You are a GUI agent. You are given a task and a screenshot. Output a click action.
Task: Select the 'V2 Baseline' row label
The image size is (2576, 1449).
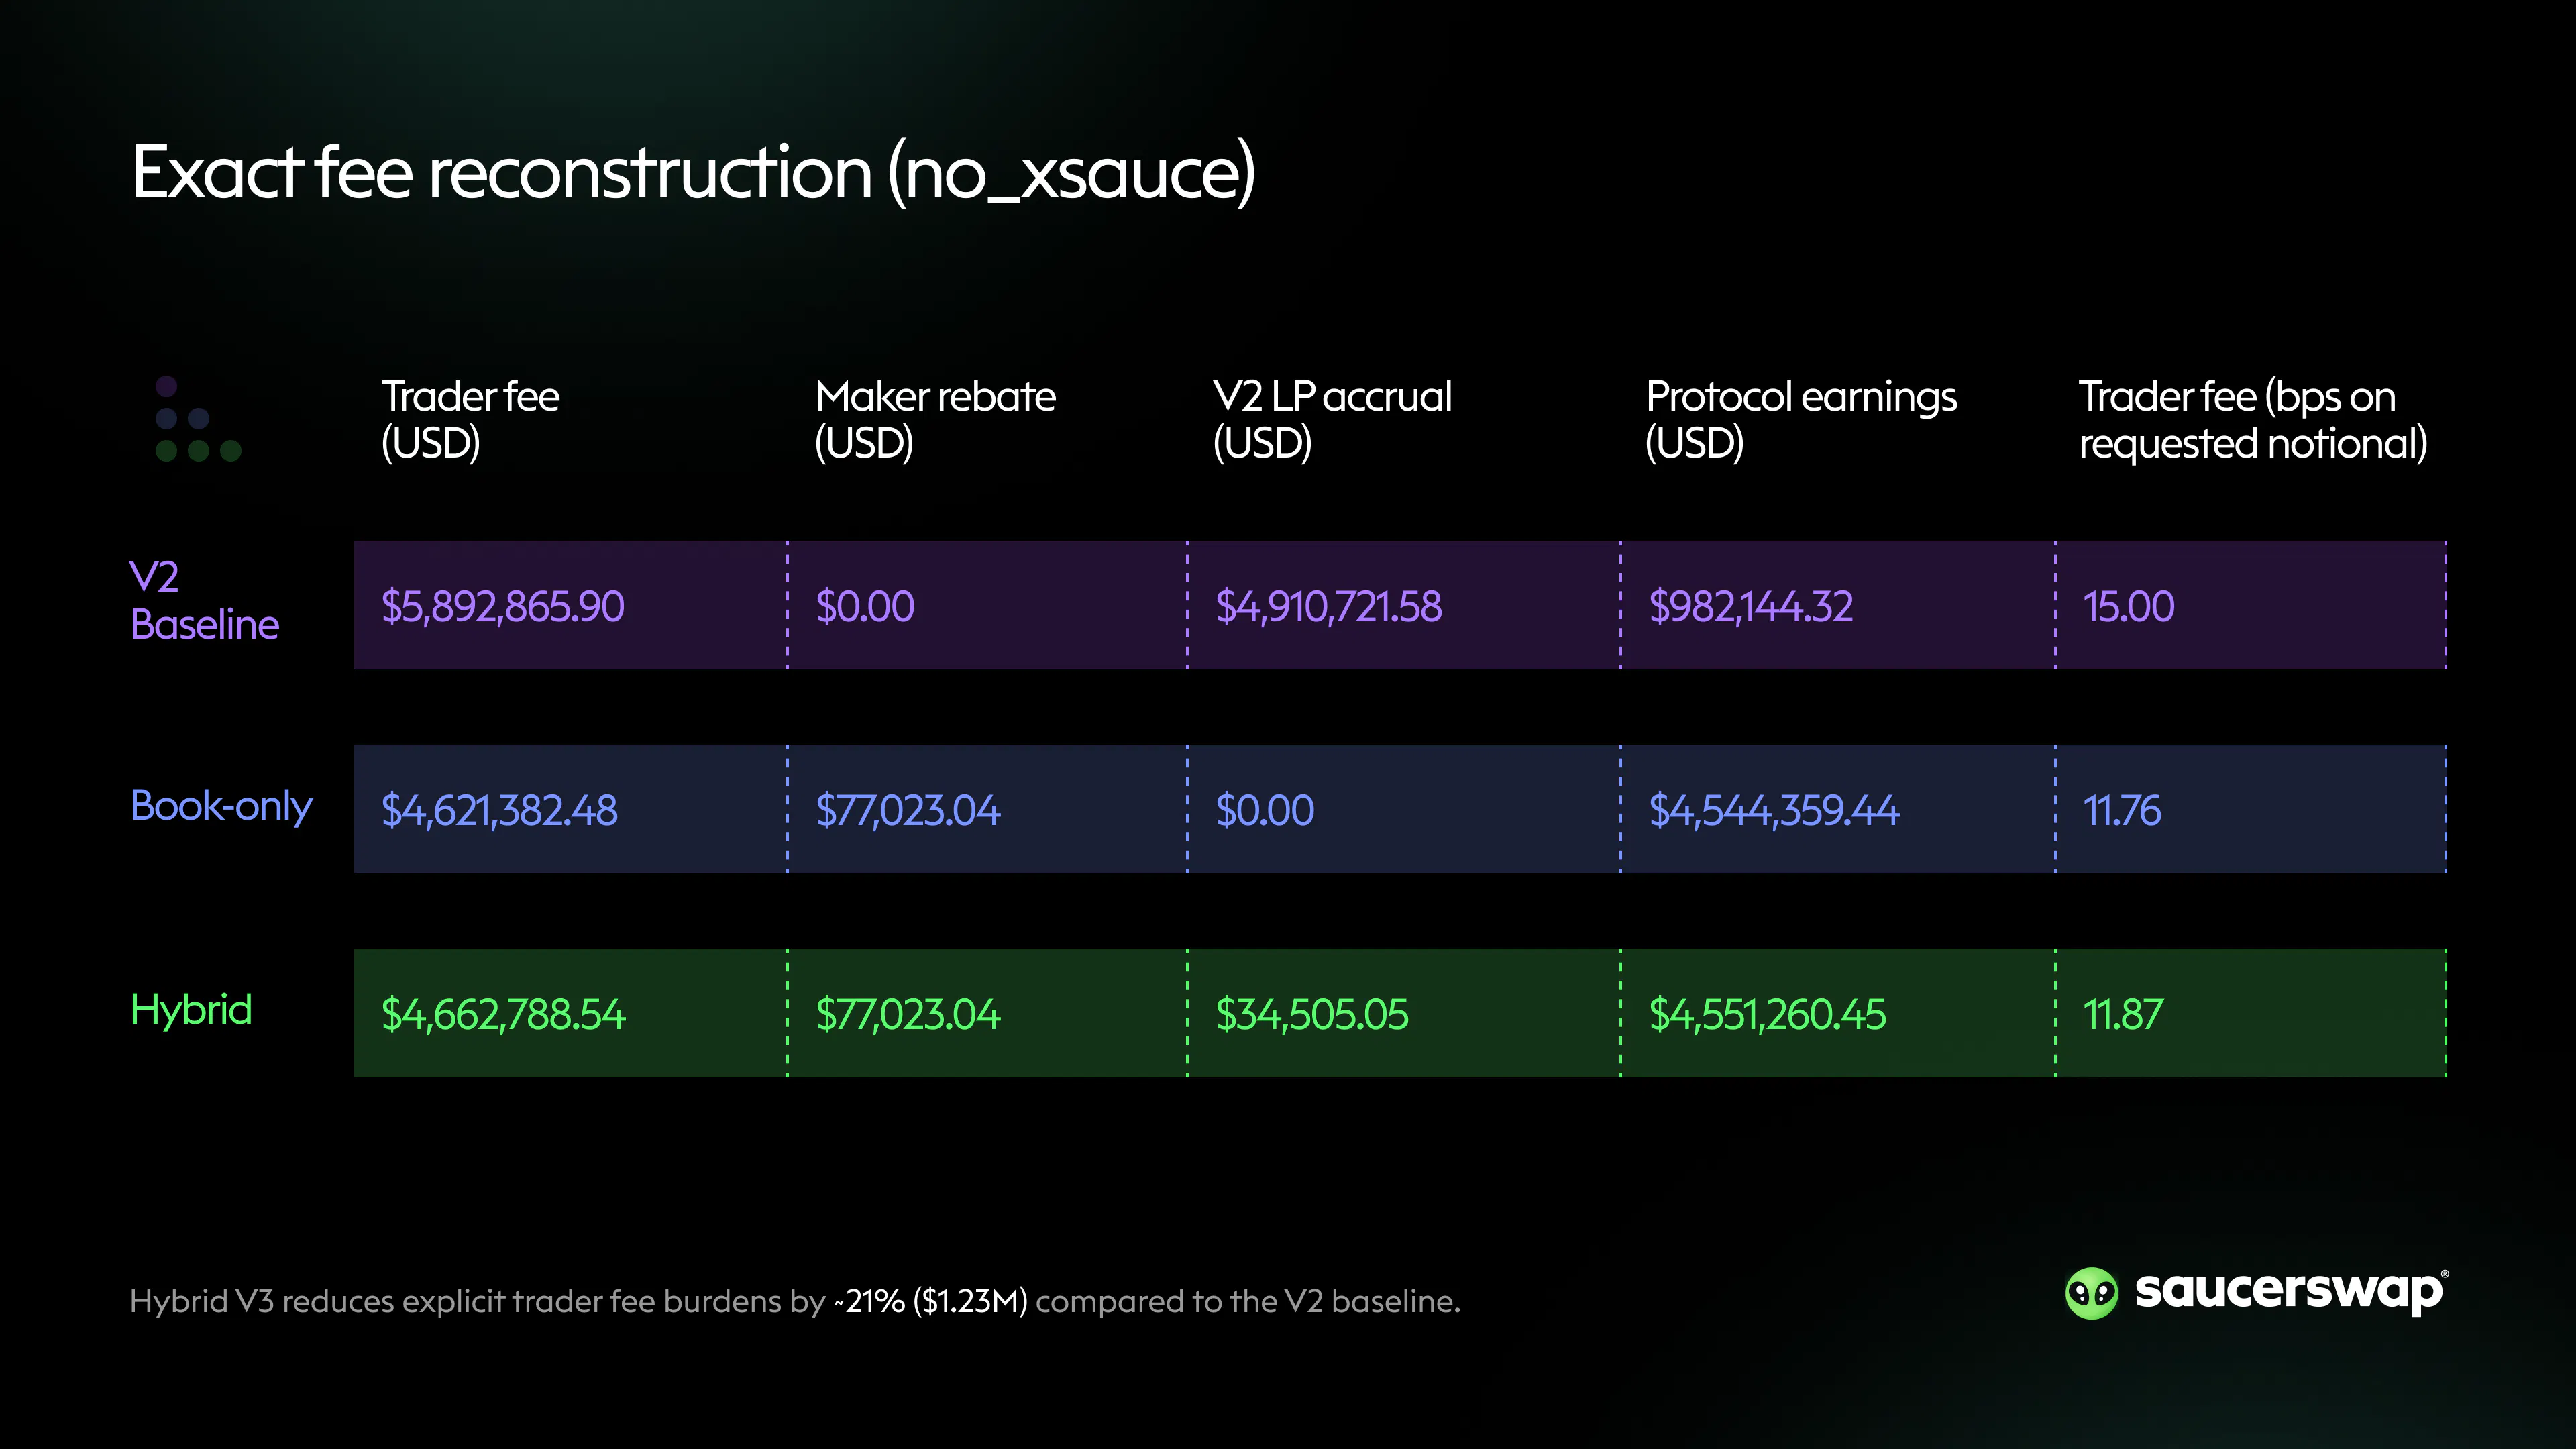coord(204,601)
